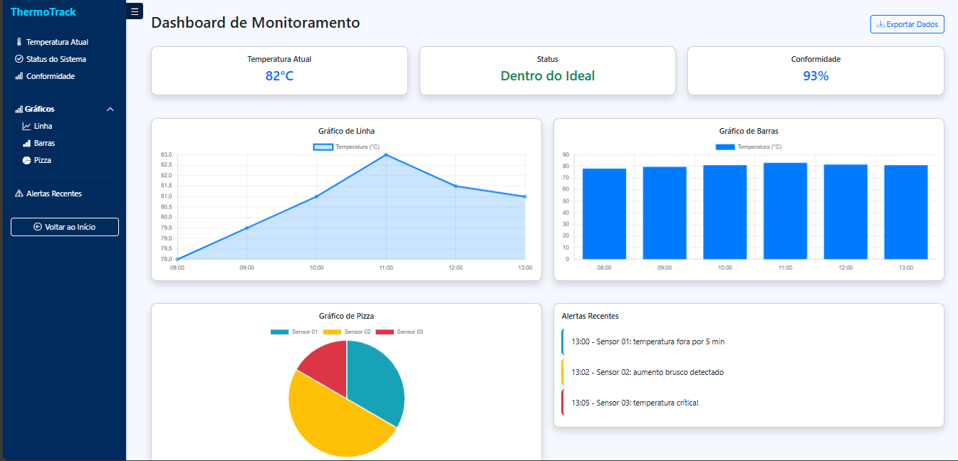
Task: Click the checkmark icon beside Status do Sistema
Action: pos(19,59)
